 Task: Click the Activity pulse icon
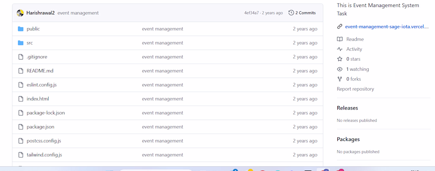click(340, 49)
